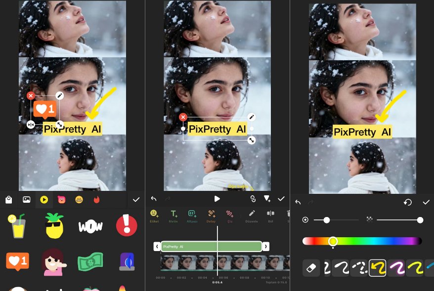Tap the Düzenle pencil tool
This screenshot has width=434, height=291.
(252, 216)
